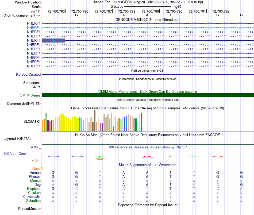
Task: Select the Chicken alignment row label
Action: click(34, 193)
